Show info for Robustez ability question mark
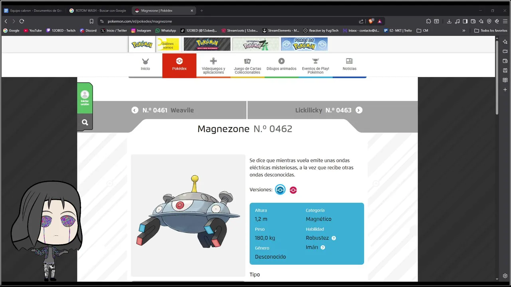The width and height of the screenshot is (511, 287). [x=334, y=238]
